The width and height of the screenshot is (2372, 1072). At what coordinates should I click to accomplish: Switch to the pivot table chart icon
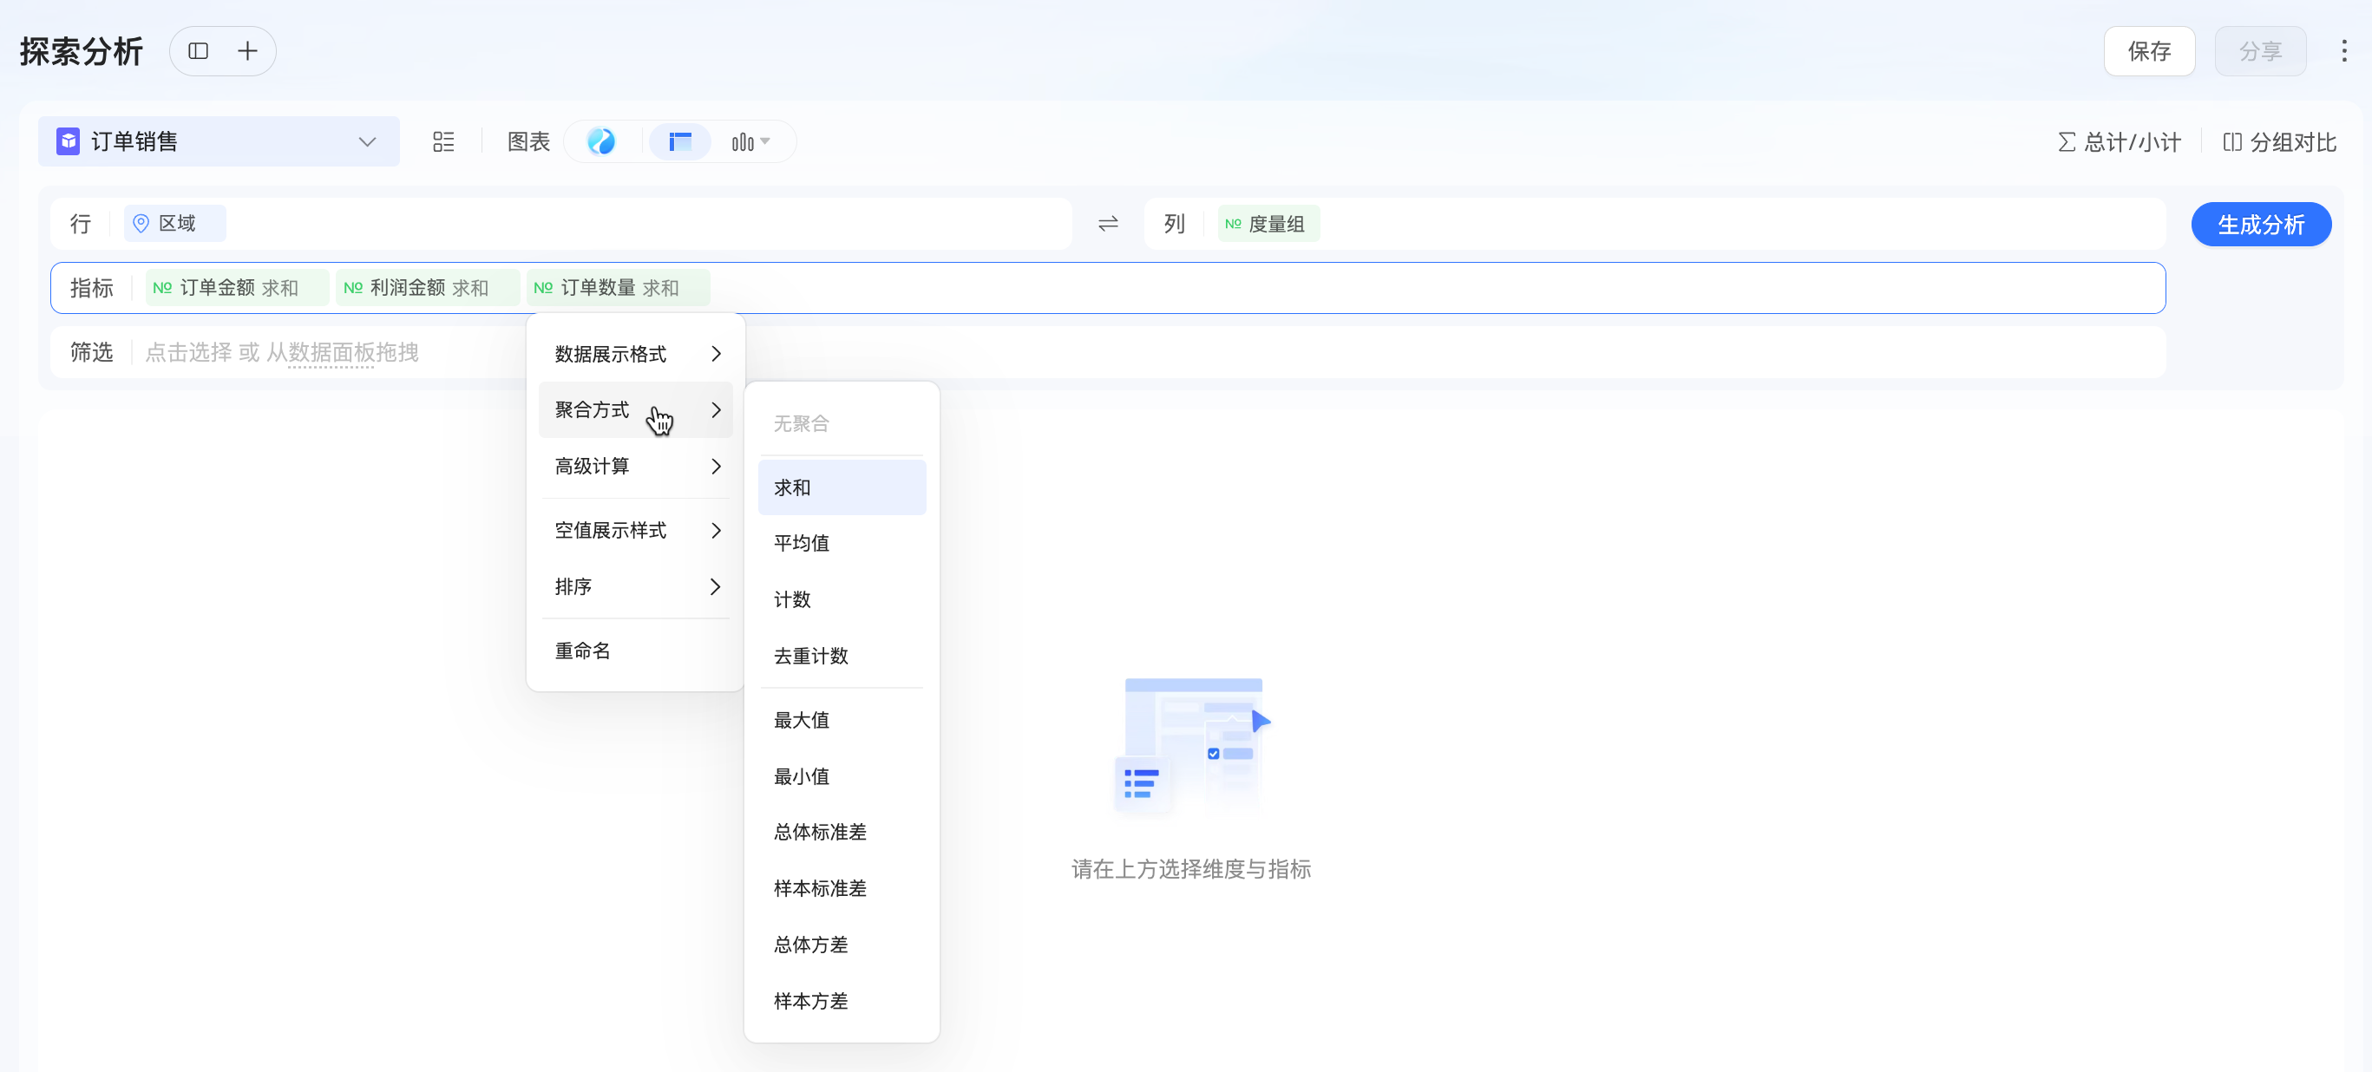(679, 141)
